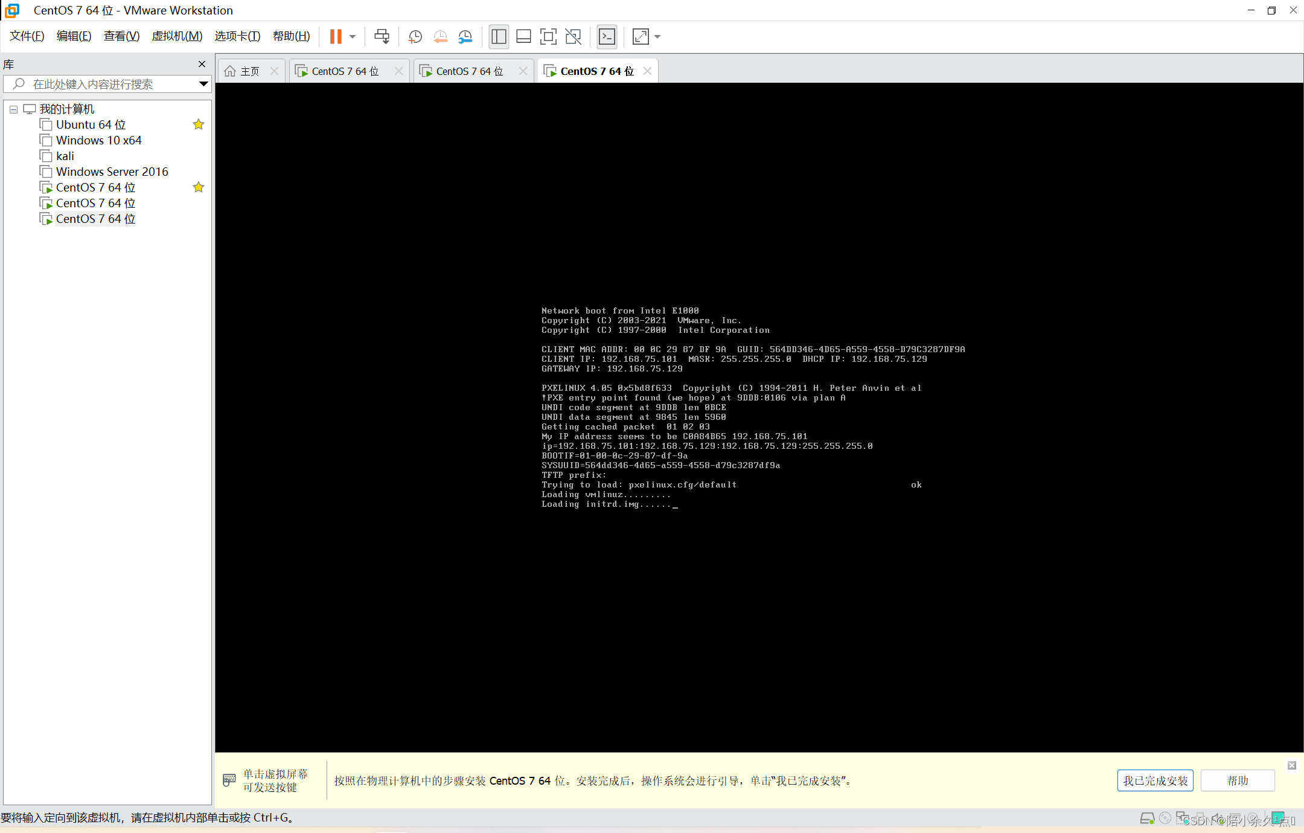
Task: Revert the VM to its snapshot
Action: tap(439, 36)
